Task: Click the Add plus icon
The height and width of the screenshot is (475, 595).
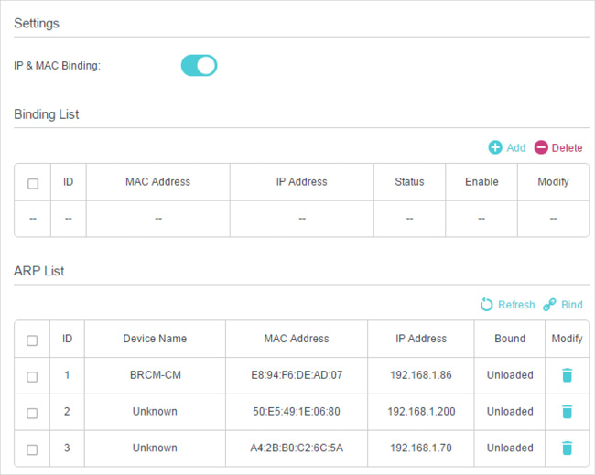Action: [x=495, y=147]
